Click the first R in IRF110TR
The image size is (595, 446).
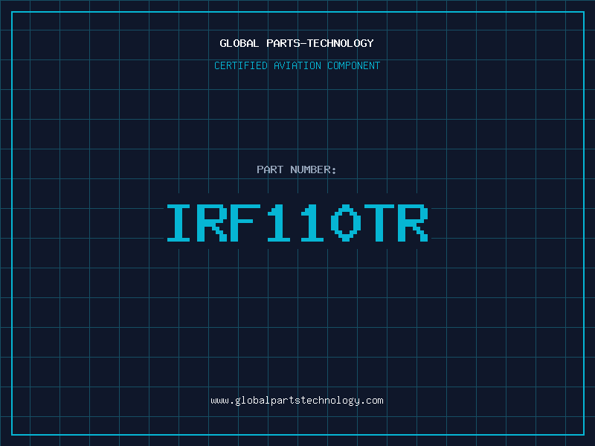point(213,223)
